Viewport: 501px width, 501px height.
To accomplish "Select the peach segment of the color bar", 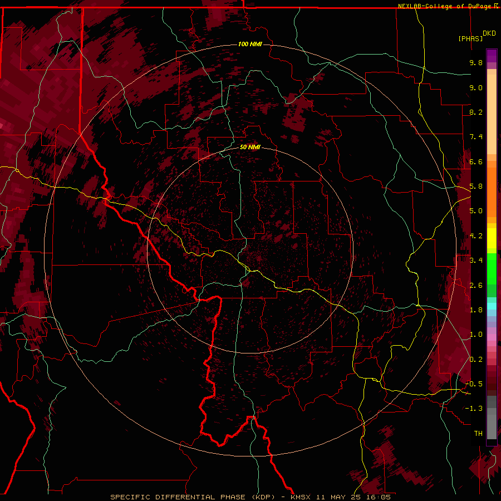I will coord(492,114).
